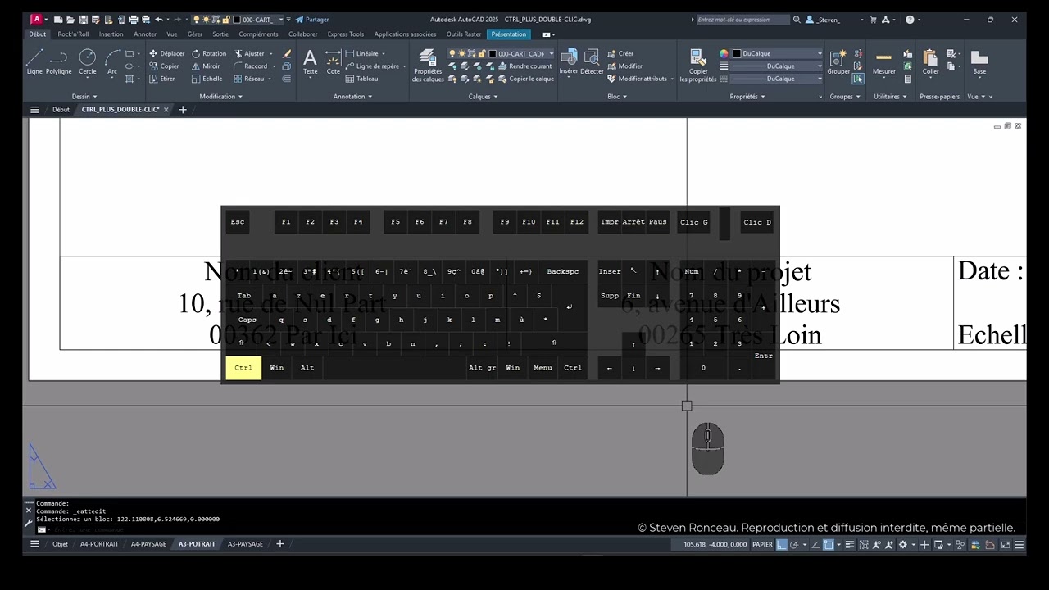1049x590 pixels.
Task: Select the Cercle tool
Action: click(87, 62)
